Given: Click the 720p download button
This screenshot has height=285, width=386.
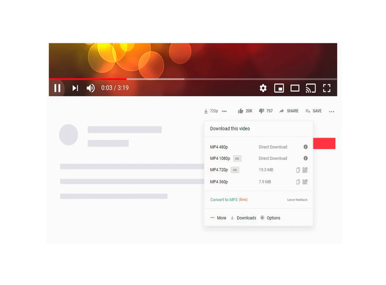Looking at the screenshot, I should [x=211, y=111].
